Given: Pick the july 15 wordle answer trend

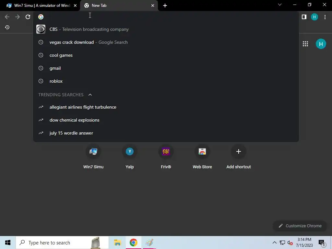Looking at the screenshot, I should click(x=166, y=133).
